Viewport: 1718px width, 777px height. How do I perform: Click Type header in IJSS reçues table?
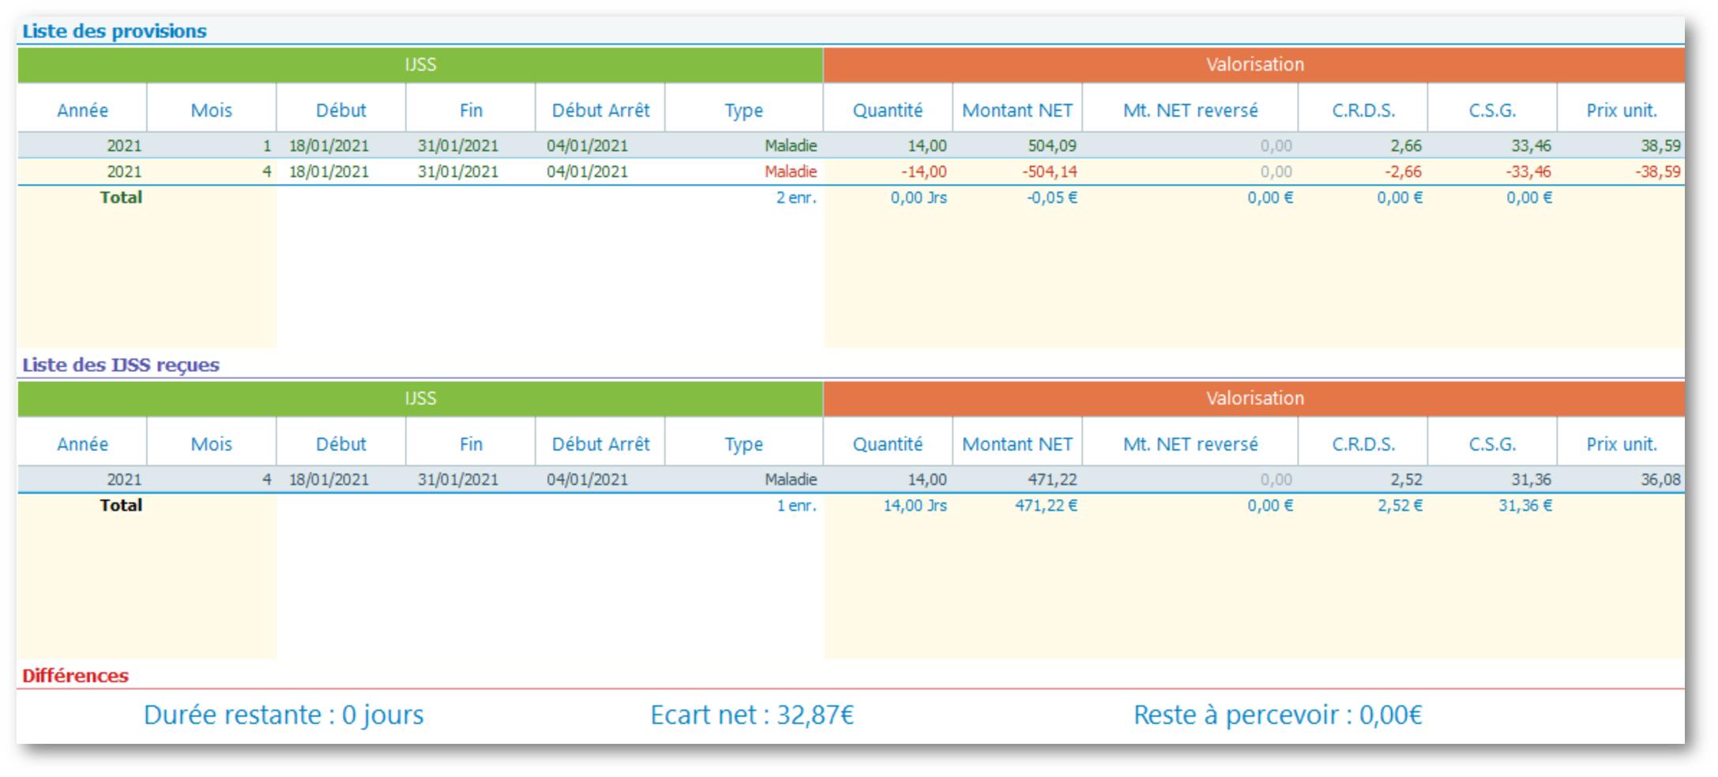[x=744, y=445]
